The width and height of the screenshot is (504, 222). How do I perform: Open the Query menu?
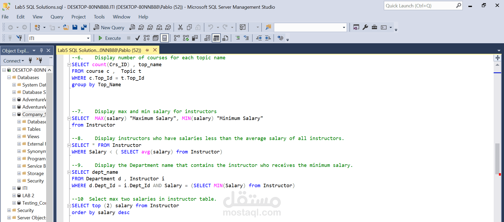pyautogui.click(x=57, y=17)
